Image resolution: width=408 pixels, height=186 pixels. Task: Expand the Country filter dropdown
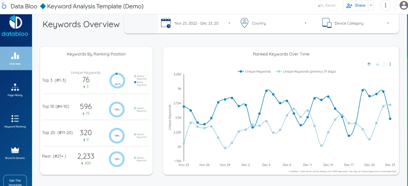[305, 23]
